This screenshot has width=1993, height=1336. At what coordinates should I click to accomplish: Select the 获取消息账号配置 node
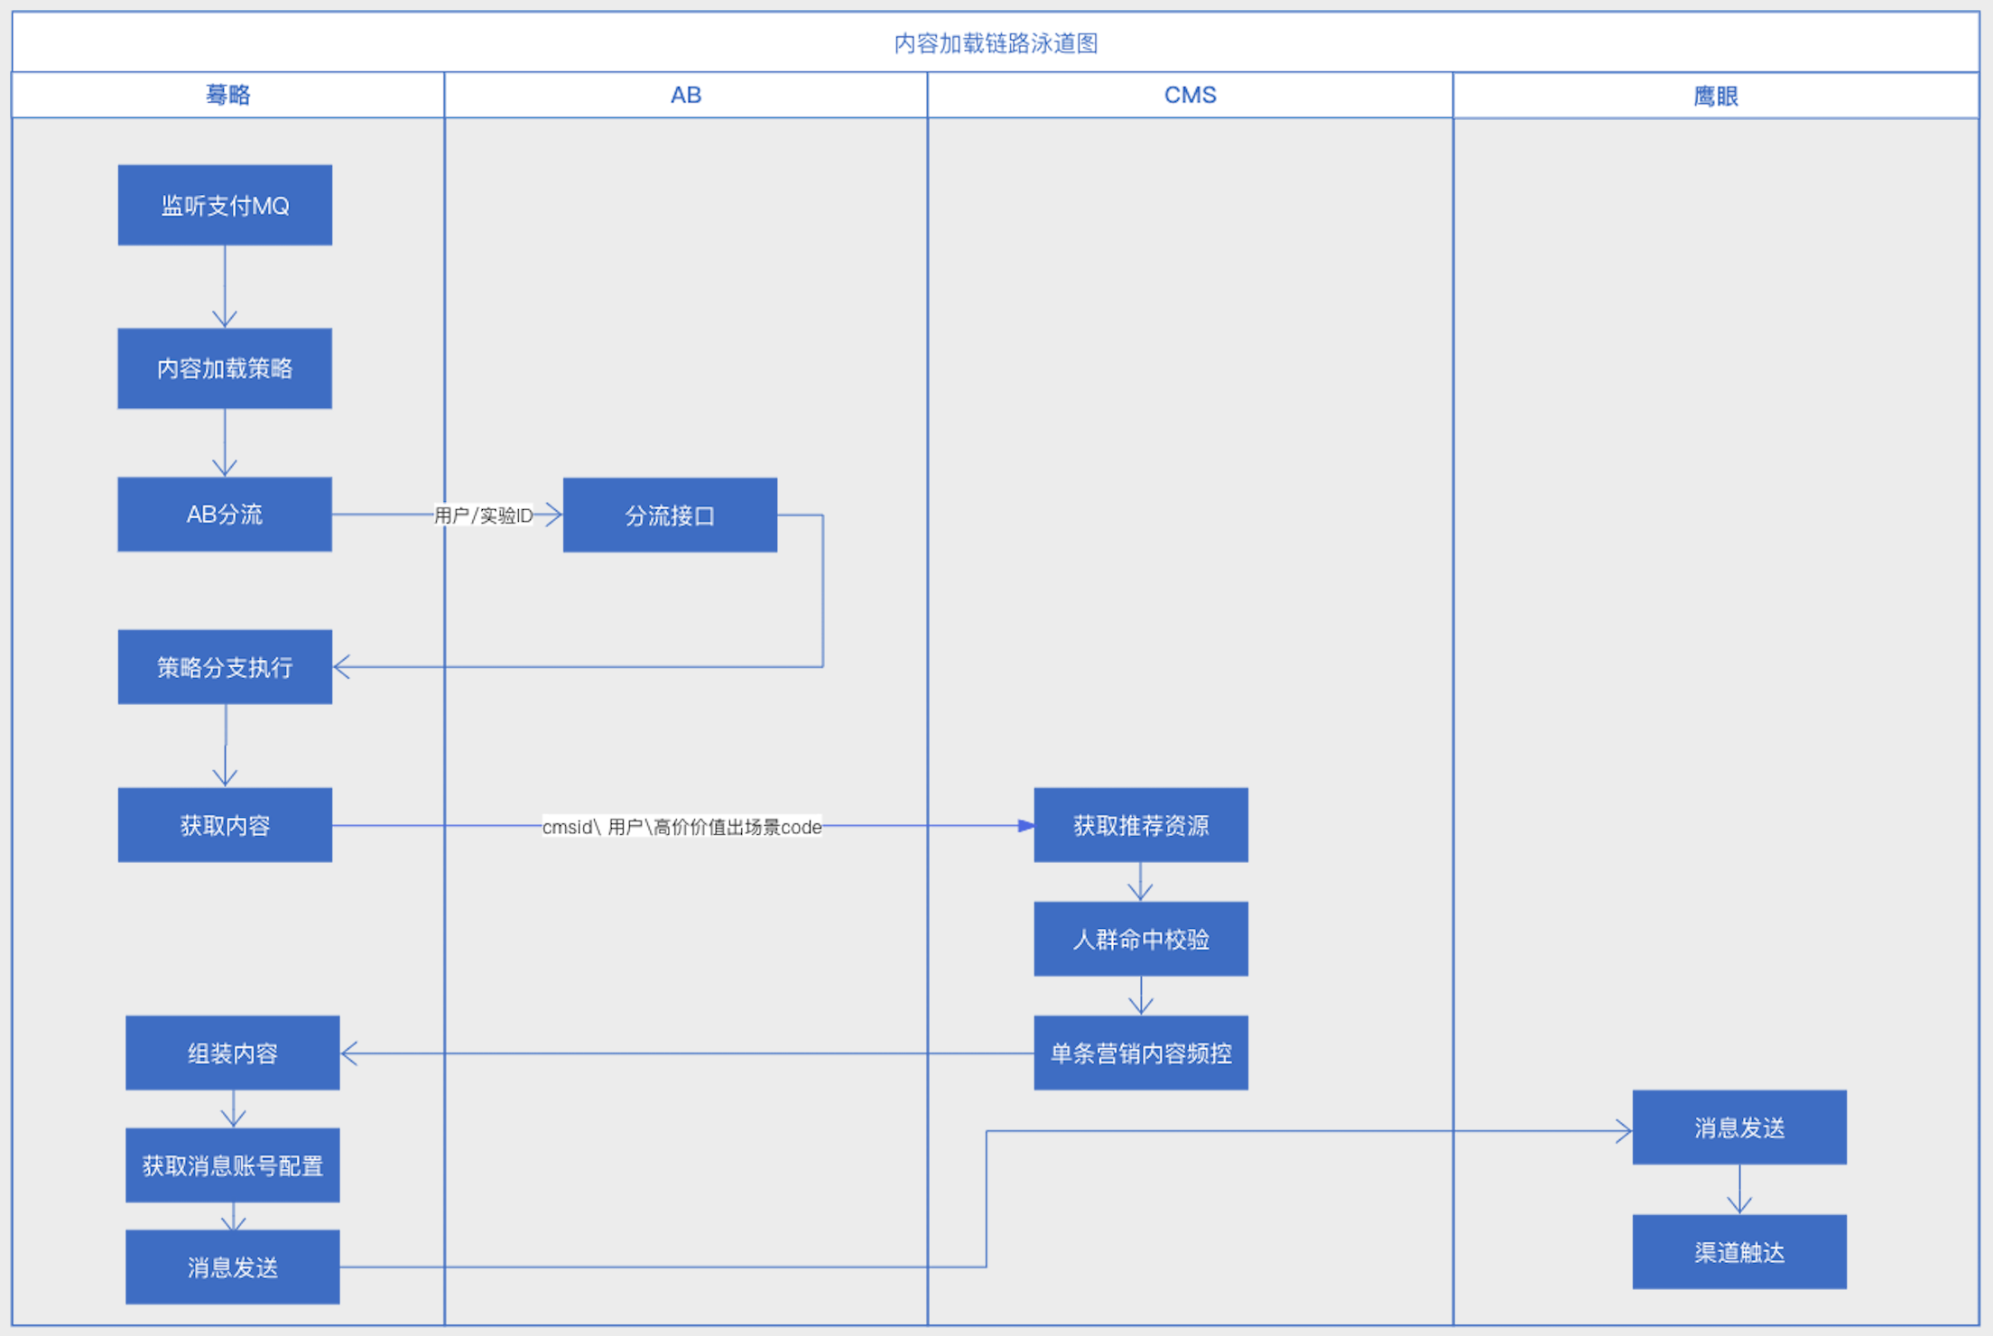[232, 1165]
